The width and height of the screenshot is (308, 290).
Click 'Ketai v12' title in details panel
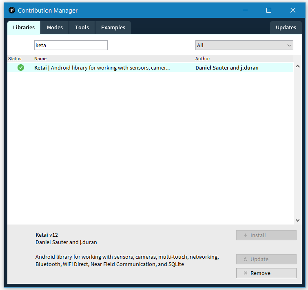pyautogui.click(x=47, y=235)
